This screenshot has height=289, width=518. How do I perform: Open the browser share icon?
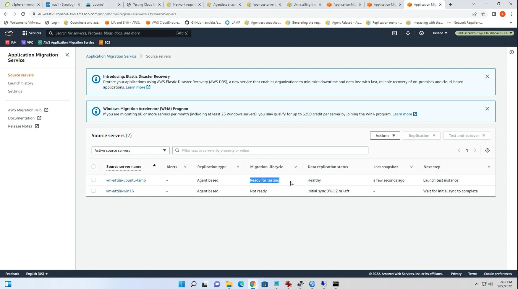click(475, 14)
